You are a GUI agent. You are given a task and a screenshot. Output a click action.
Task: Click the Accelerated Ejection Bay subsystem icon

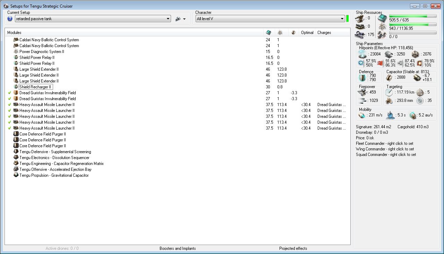16,169
